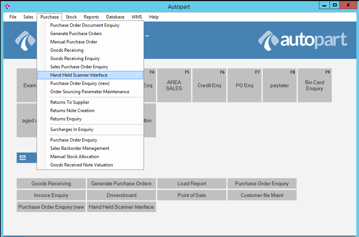Image resolution: width=359 pixels, height=237 pixels.
Task: Choose Goods Received Note Valuation
Action: click(x=90, y=165)
